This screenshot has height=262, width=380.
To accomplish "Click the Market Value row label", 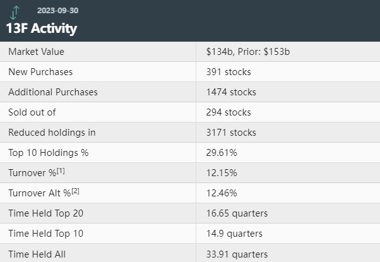I will (x=37, y=52).
